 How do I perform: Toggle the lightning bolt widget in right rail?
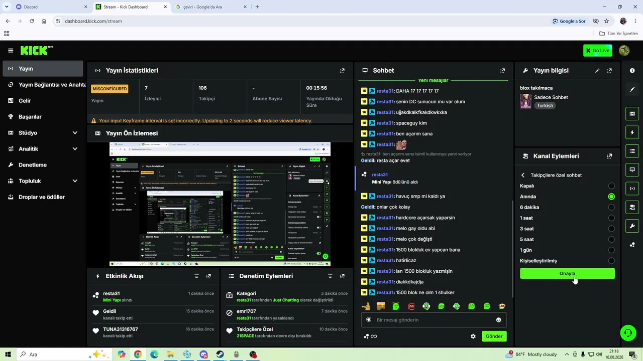(632, 132)
